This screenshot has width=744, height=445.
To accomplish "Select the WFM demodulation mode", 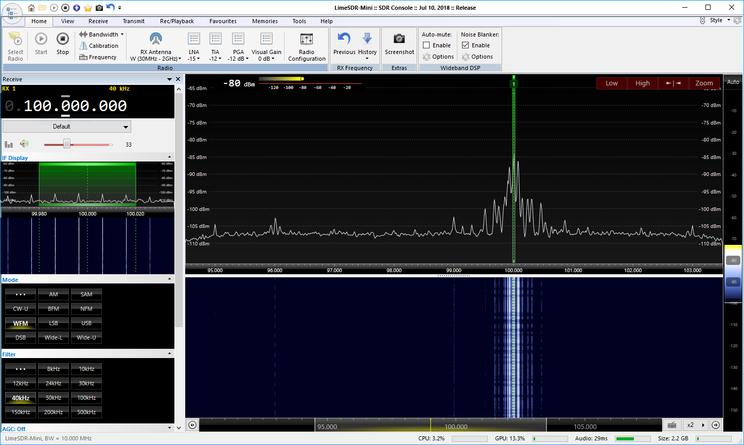I will click(21, 323).
